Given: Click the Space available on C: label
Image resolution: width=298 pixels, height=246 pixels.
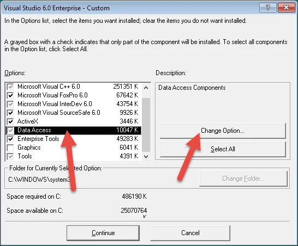Looking at the screenshot, I should tap(35, 211).
